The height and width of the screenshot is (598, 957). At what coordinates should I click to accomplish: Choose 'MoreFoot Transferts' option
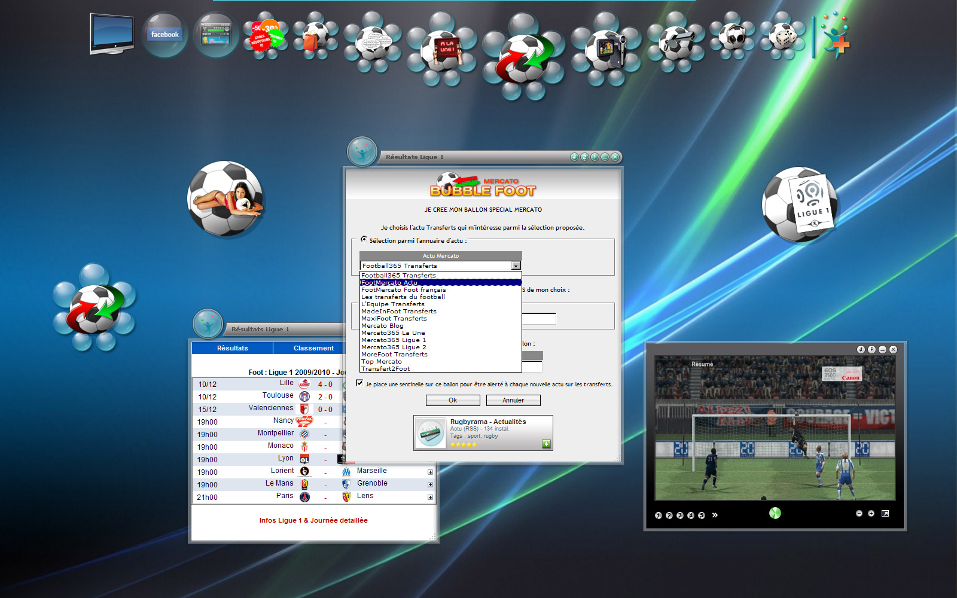(441, 354)
